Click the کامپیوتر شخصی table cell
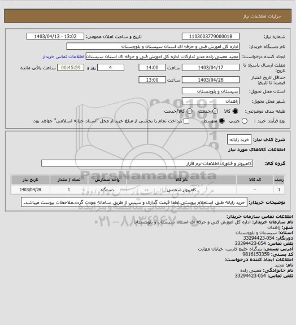296x325 pixels. 181,190
